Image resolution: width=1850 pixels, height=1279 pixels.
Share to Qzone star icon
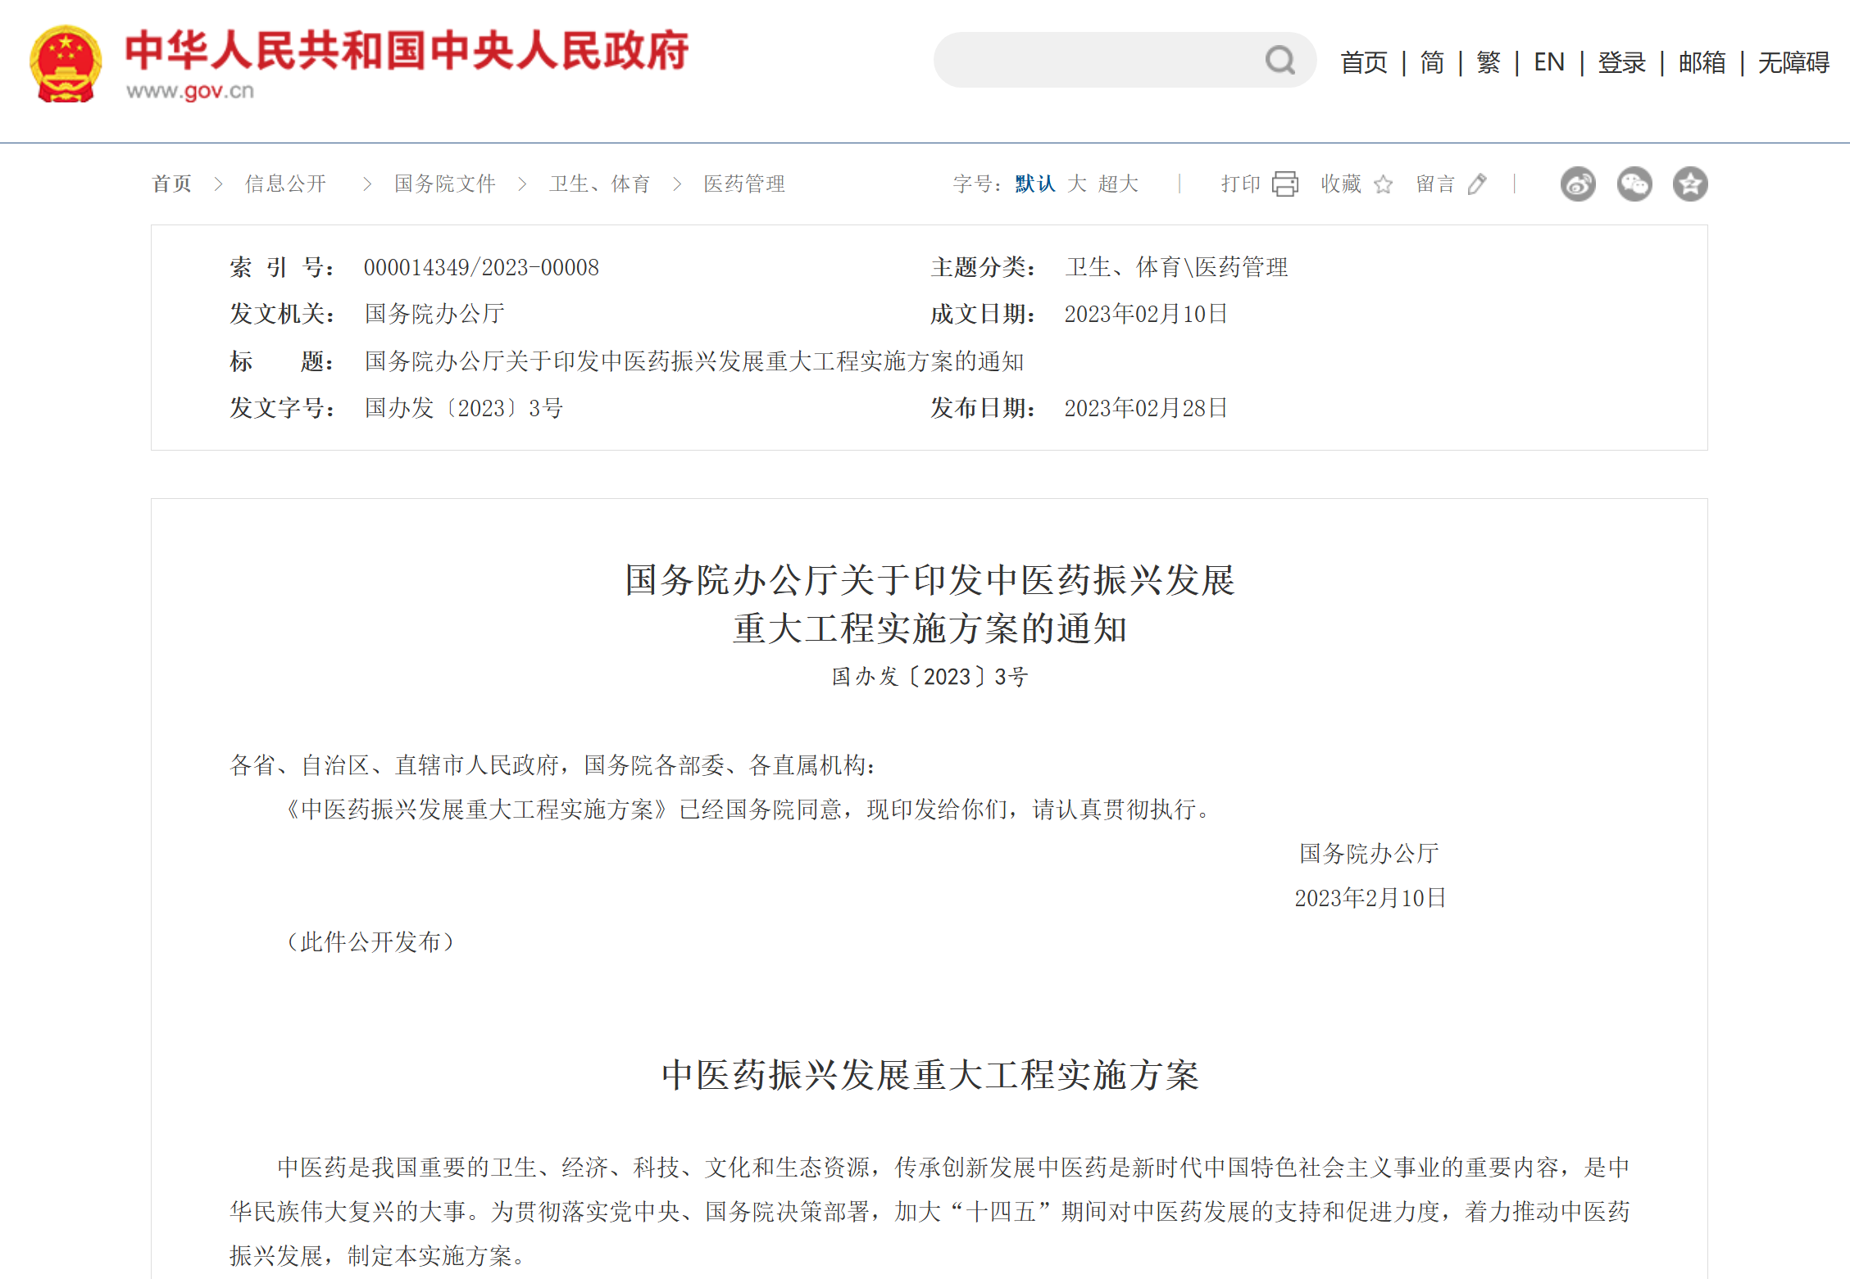click(1690, 184)
